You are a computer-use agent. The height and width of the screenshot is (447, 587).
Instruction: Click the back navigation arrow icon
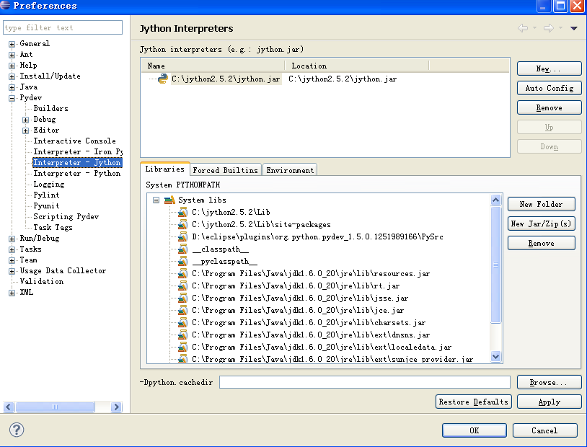point(523,28)
